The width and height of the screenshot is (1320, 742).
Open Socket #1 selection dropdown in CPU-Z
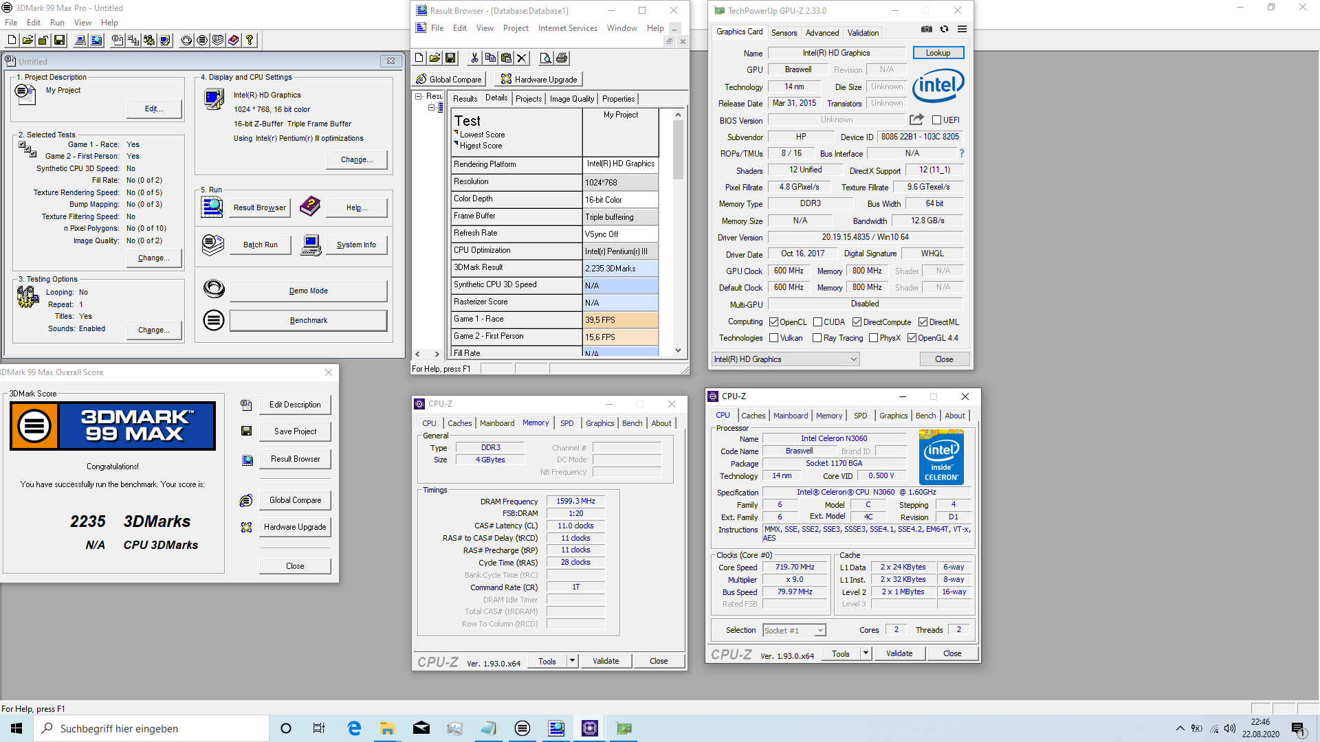coord(794,630)
